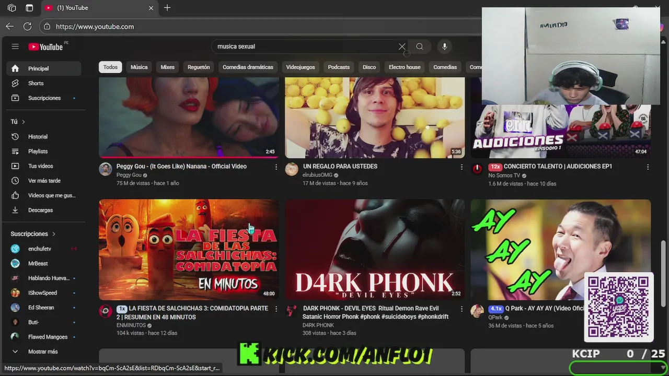Open Historial in sidebar
The height and width of the screenshot is (376, 669).
coord(43,136)
